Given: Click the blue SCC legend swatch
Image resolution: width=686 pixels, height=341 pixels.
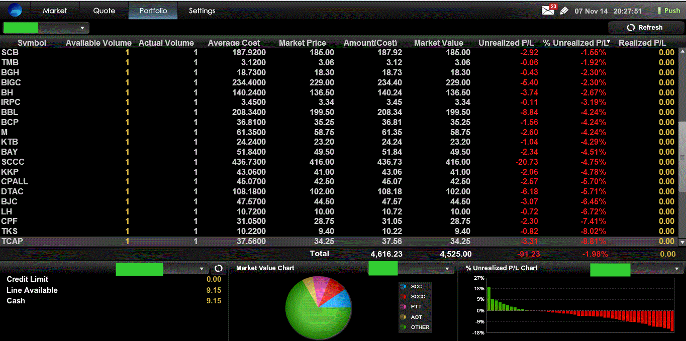Looking at the screenshot, I should pyautogui.click(x=403, y=286).
